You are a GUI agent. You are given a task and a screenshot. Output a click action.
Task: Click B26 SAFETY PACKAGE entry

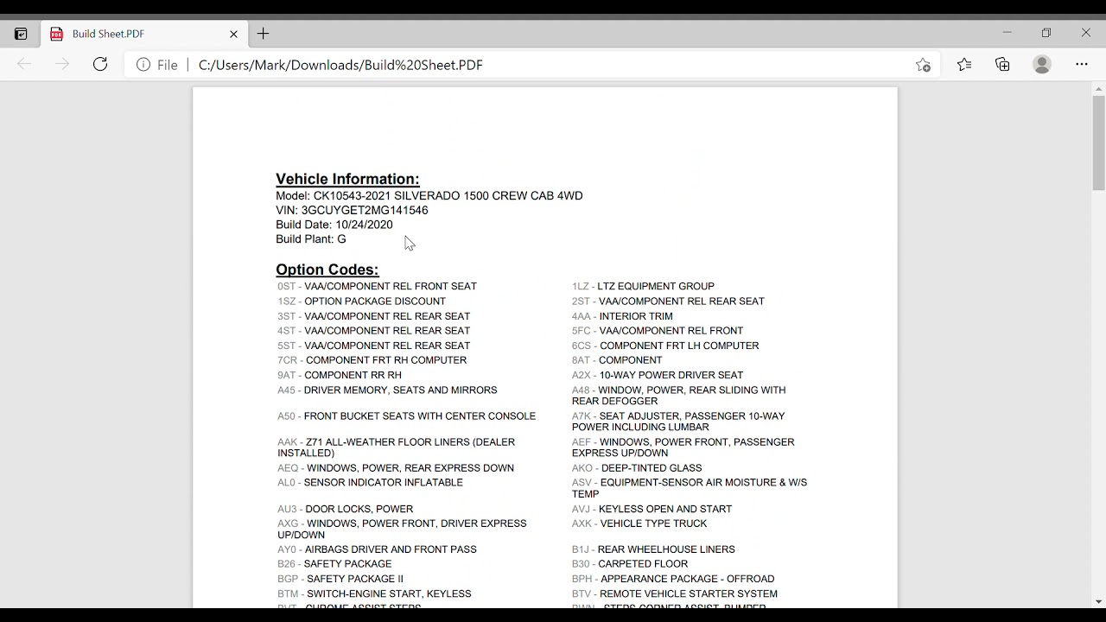[x=334, y=564]
